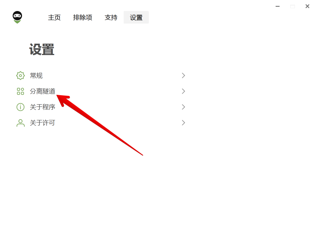Click the info circle icon beside 关于程序
Image resolution: width=315 pixels, height=236 pixels.
[20, 107]
